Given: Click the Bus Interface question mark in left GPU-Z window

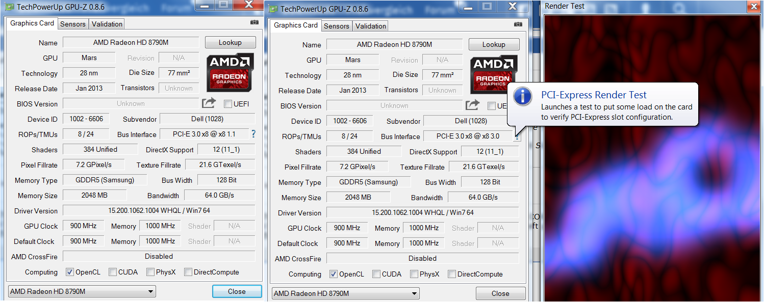Looking at the screenshot, I should (253, 134).
